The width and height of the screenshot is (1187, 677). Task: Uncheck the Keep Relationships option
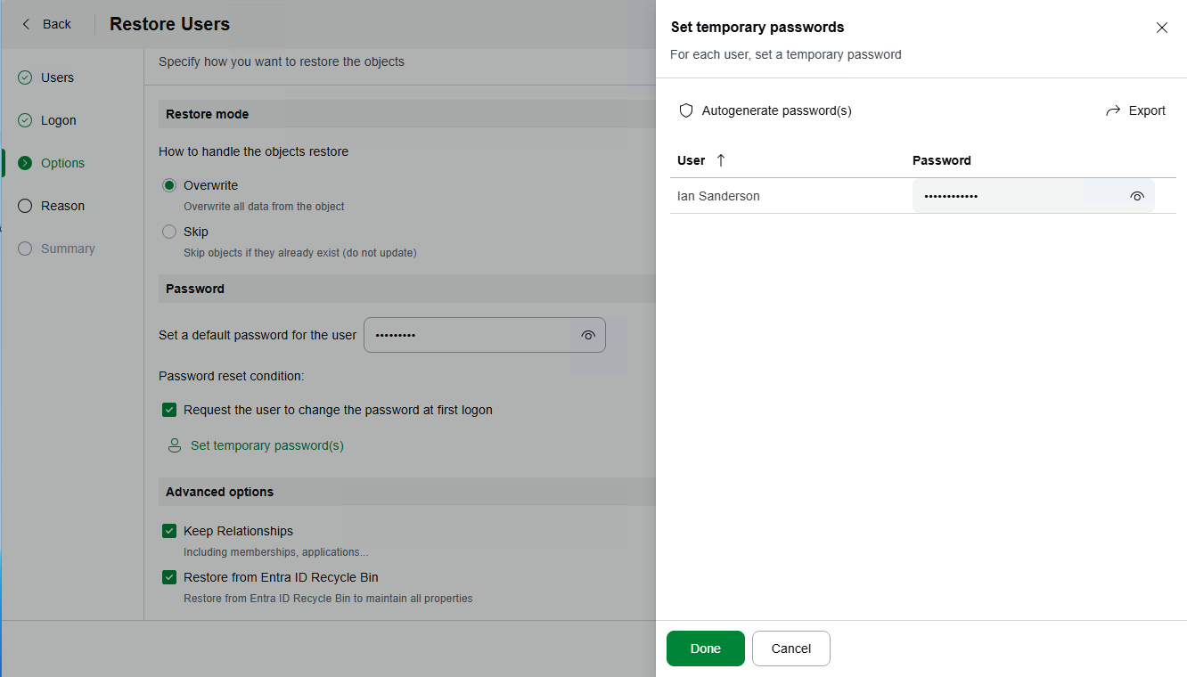click(x=169, y=531)
